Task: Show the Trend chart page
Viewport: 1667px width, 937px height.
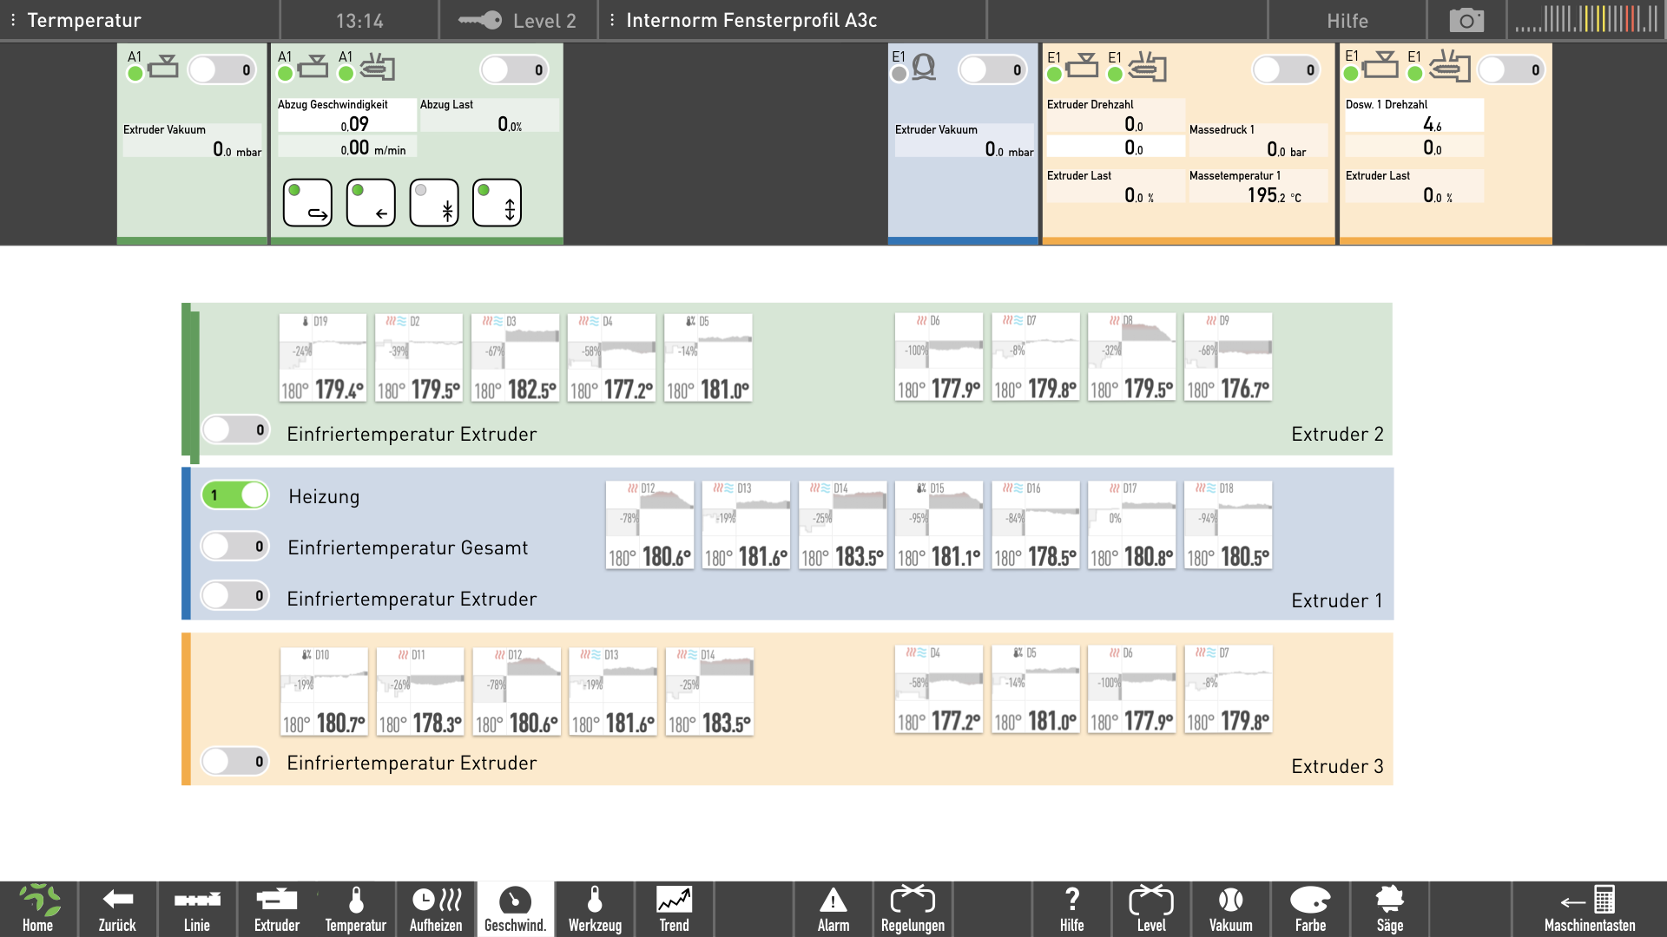Action: pyautogui.click(x=675, y=909)
